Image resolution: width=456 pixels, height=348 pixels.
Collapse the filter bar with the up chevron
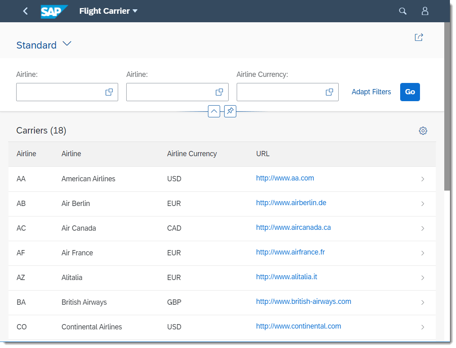coord(214,111)
